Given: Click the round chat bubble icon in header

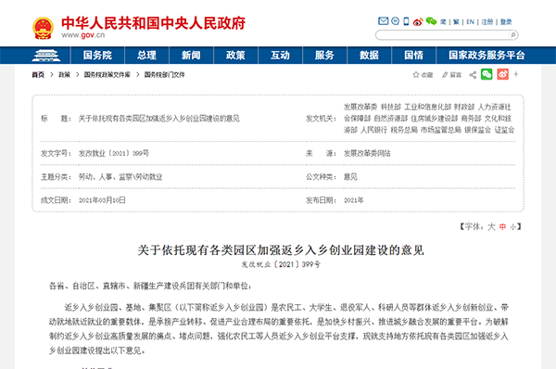Looking at the screenshot, I should (395, 21).
